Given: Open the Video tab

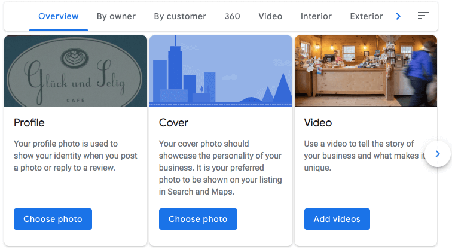Looking at the screenshot, I should 270,16.
